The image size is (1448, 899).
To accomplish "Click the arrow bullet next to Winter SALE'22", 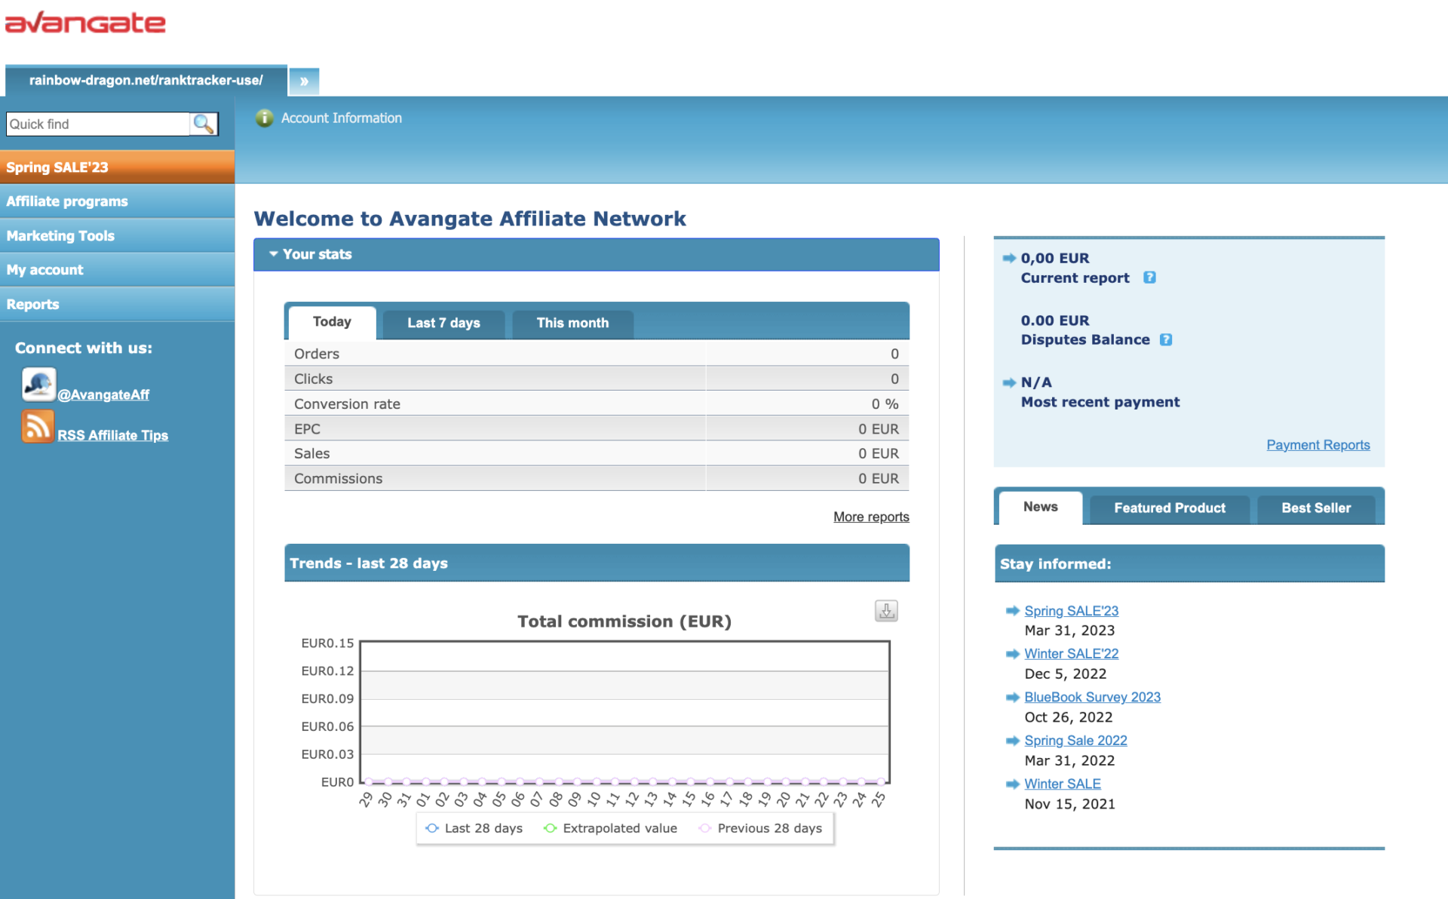I will pos(1013,654).
